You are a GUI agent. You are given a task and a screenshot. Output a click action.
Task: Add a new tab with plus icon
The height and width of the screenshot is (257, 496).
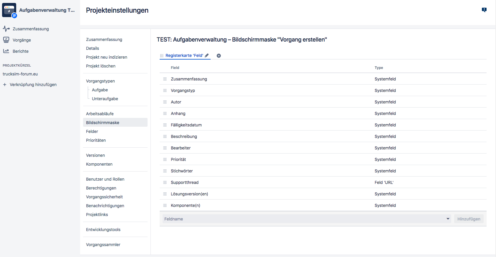[219, 56]
